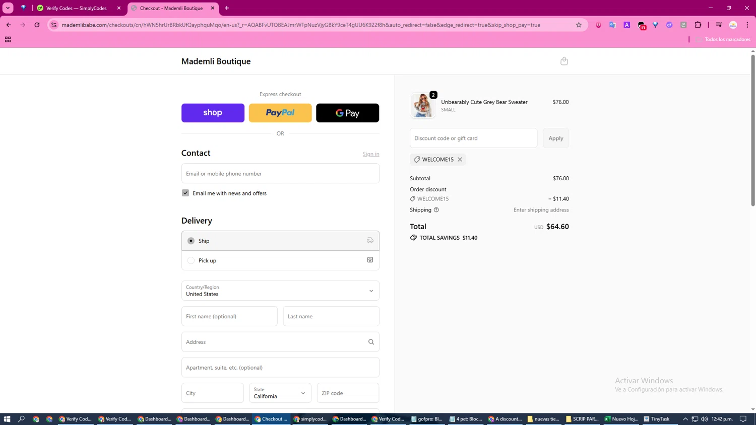The image size is (756, 425).
Task: Click the TOTAL SAVINGS $11.40 text
Action: point(448,238)
